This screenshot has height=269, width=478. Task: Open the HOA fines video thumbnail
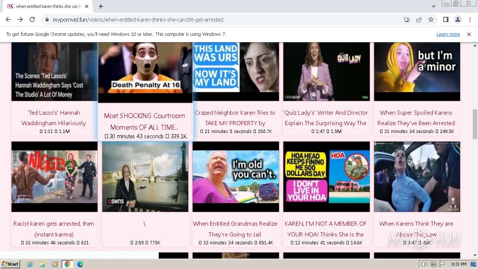tap(326, 176)
